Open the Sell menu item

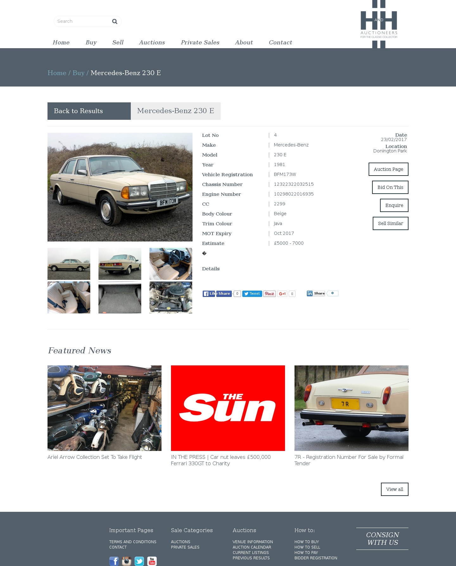tap(118, 42)
